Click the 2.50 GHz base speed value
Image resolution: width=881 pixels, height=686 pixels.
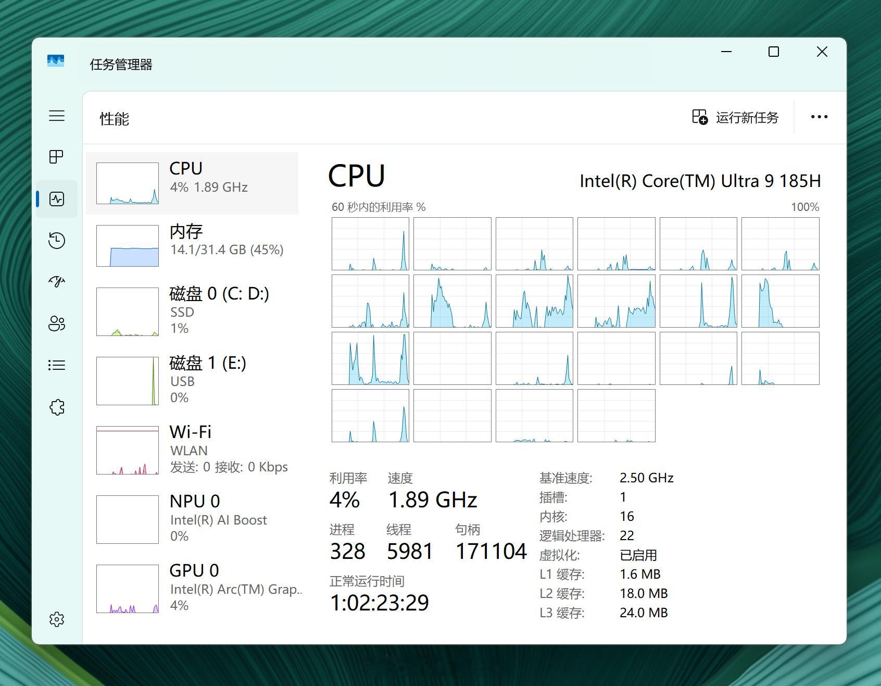tap(647, 478)
